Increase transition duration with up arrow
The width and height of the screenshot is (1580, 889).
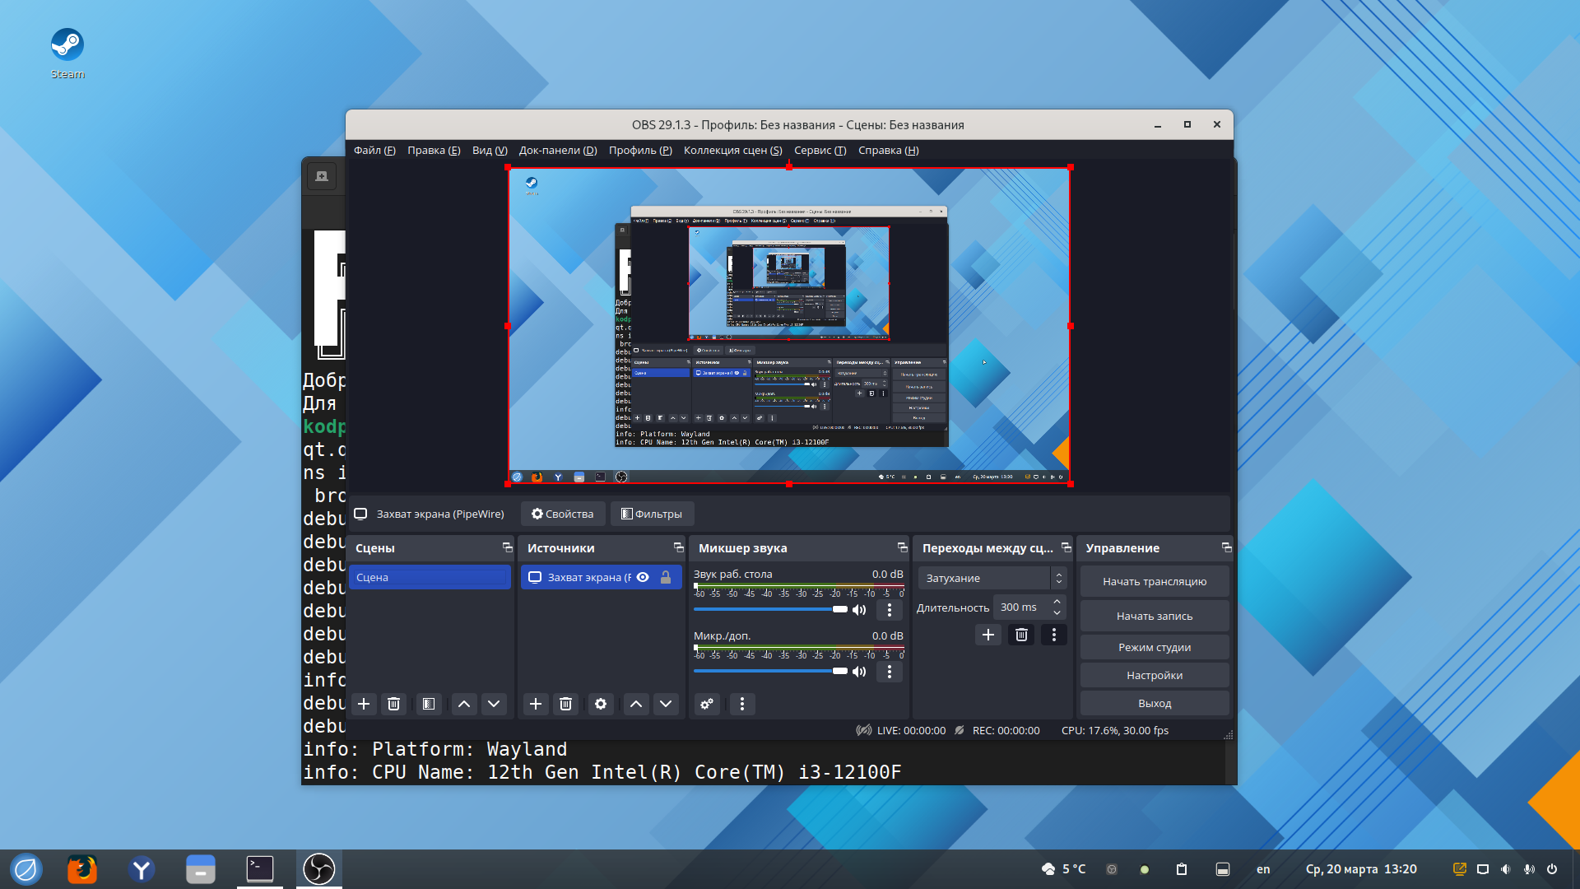(x=1057, y=602)
